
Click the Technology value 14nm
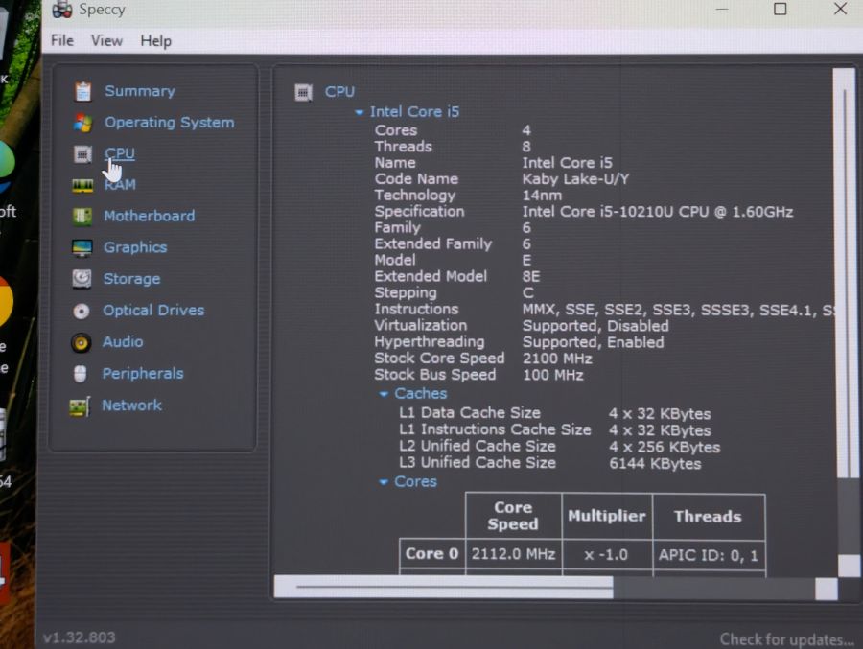point(542,196)
